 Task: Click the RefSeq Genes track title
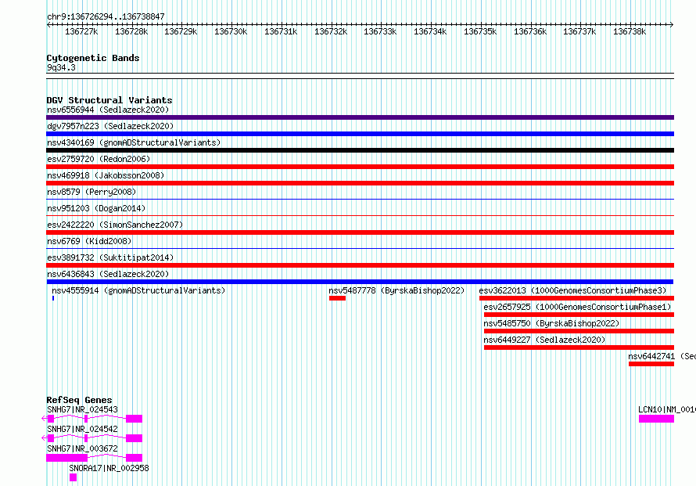(x=79, y=400)
